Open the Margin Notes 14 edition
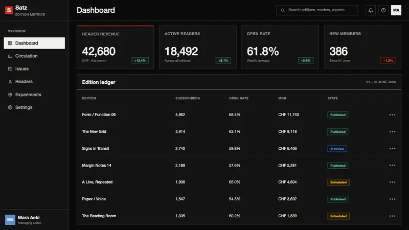 97,165
